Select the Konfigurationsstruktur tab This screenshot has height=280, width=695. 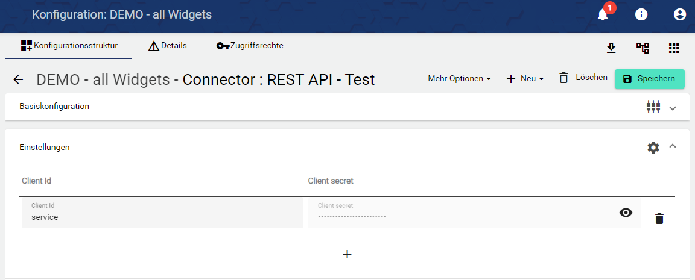click(x=69, y=46)
